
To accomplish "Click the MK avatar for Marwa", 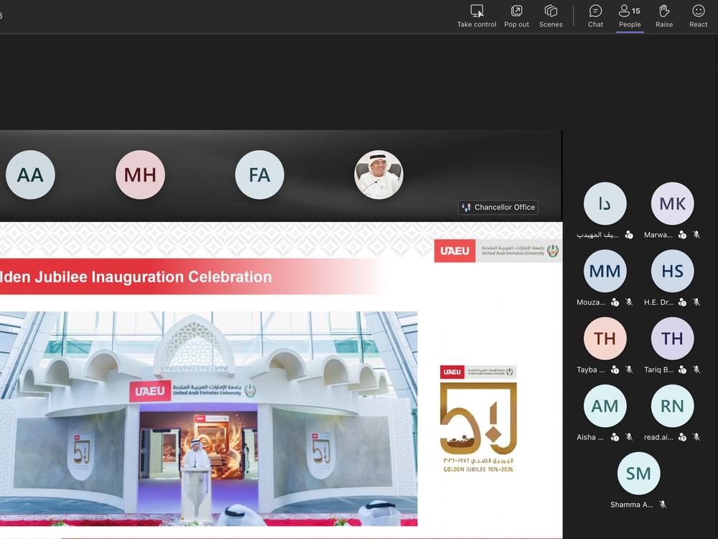I will tap(672, 204).
